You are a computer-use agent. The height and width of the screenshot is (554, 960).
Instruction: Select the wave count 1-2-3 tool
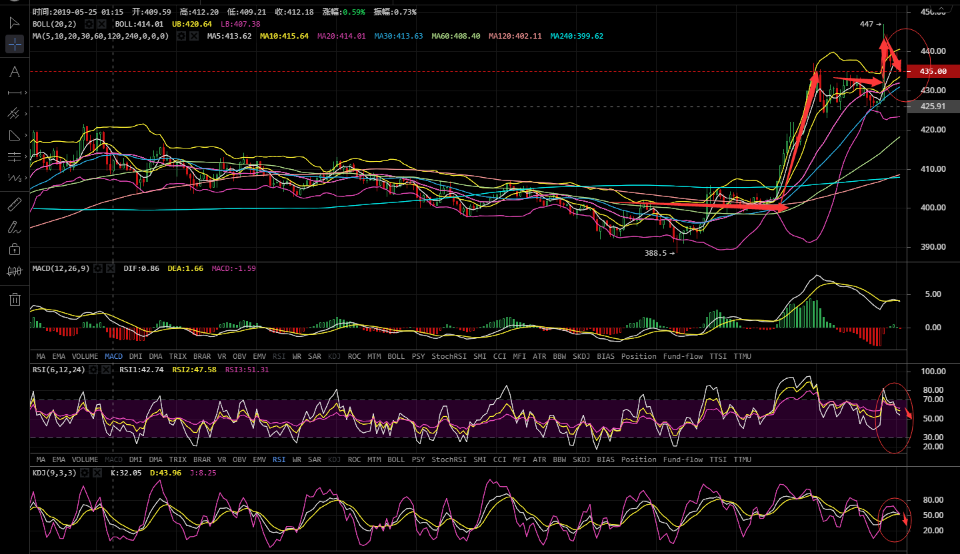point(15,178)
